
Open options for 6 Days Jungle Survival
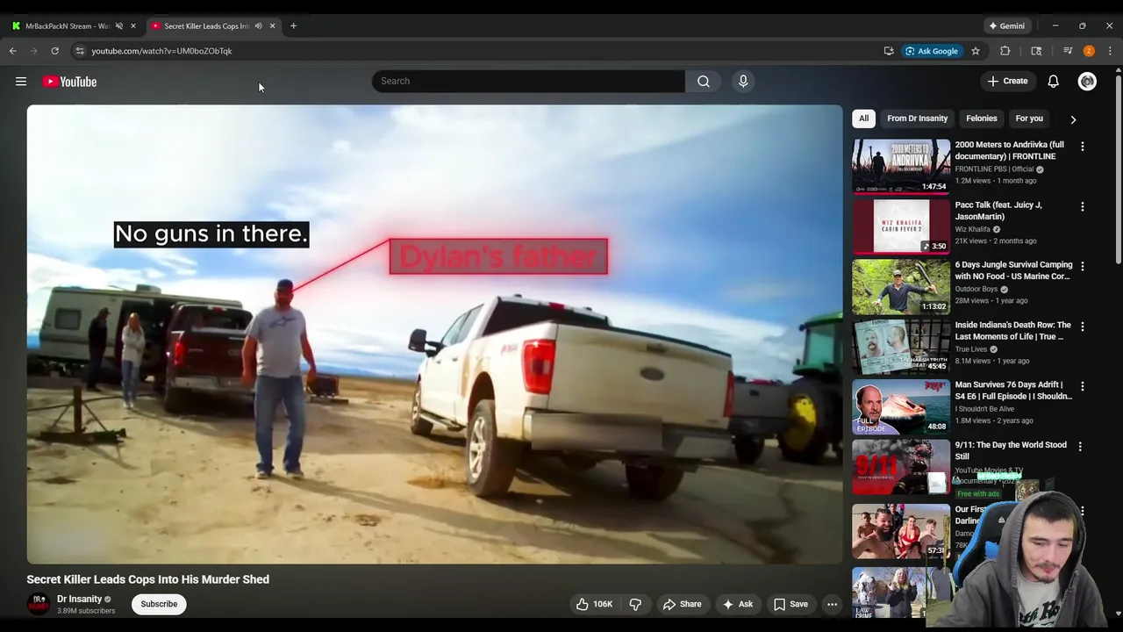point(1082,266)
